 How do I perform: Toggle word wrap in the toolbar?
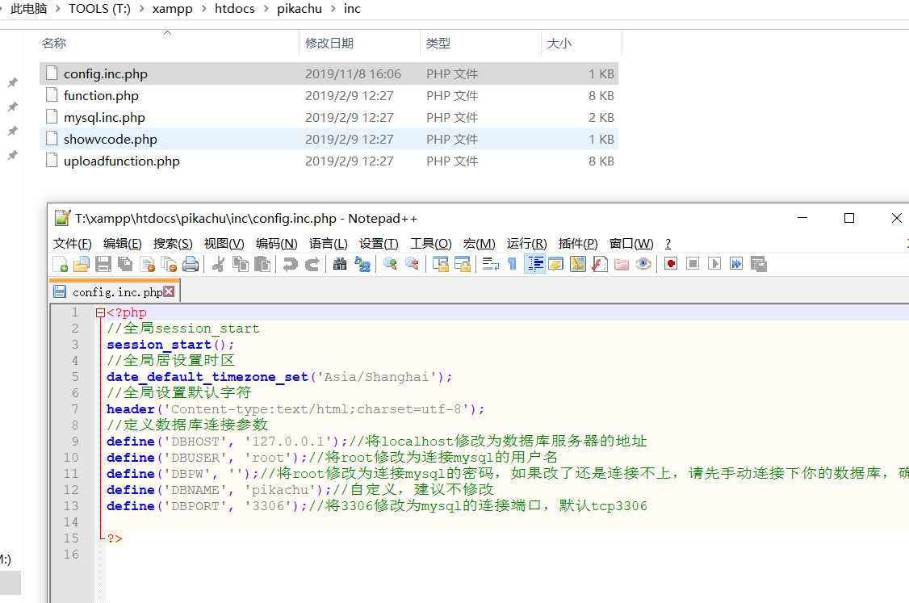[x=490, y=265]
